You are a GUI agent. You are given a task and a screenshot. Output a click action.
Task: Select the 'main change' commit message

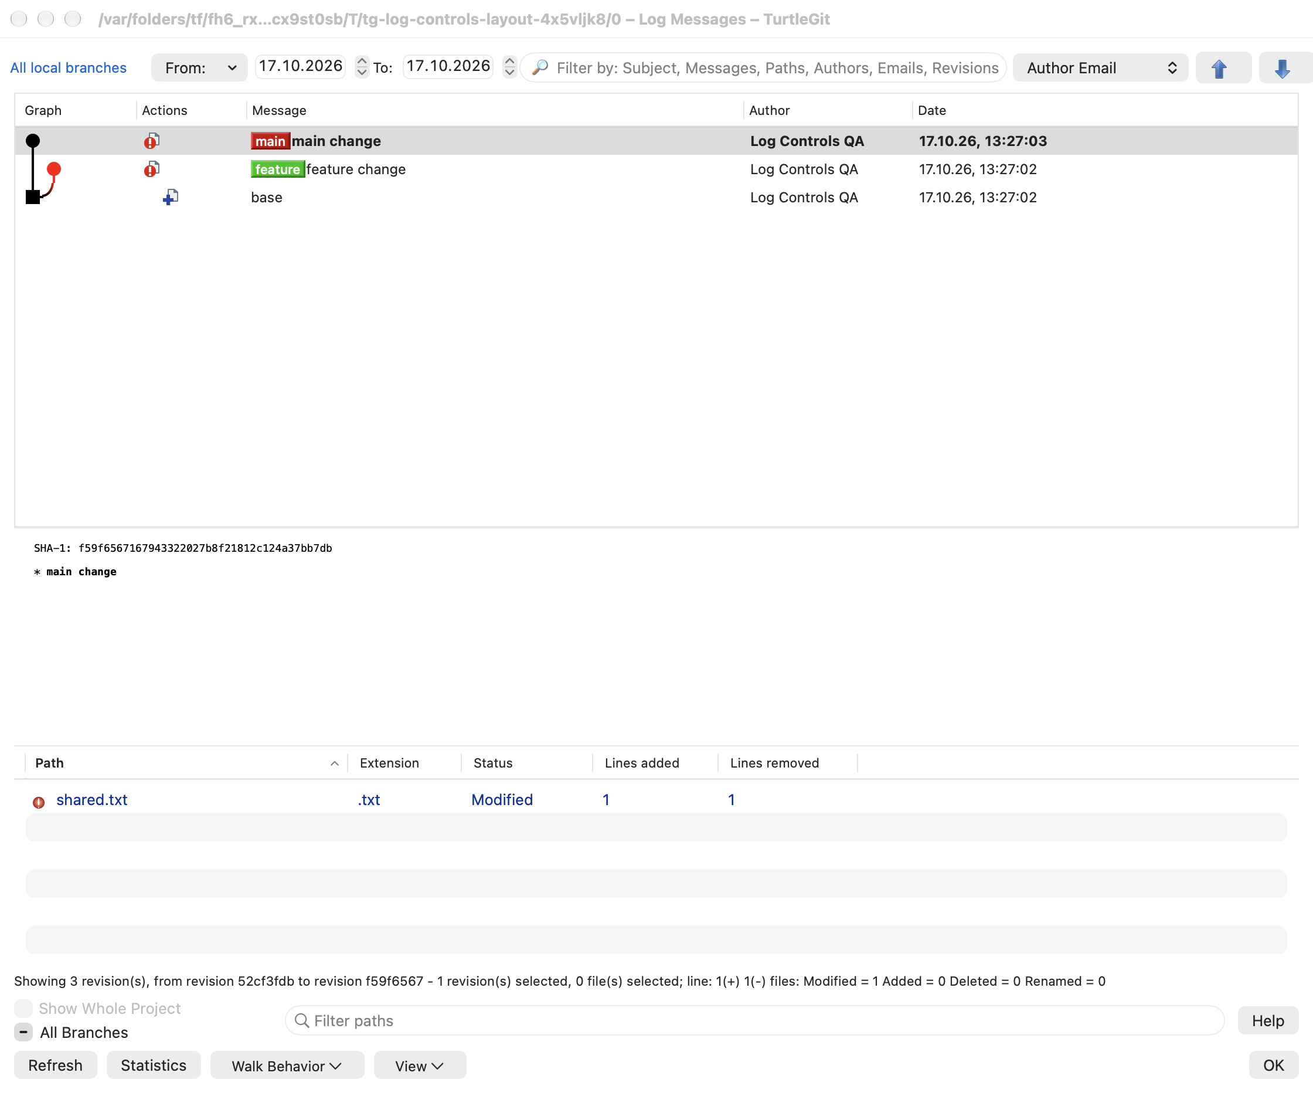tap(336, 141)
